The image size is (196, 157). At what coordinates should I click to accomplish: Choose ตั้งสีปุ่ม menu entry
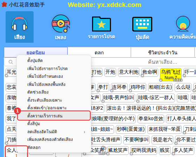(x=54, y=124)
